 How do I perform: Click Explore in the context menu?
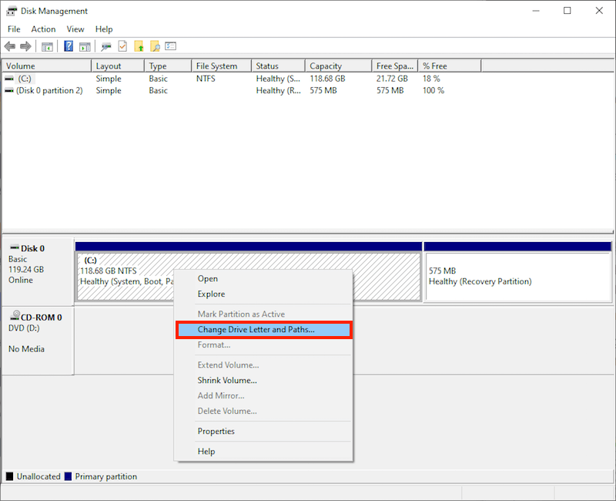tap(212, 294)
